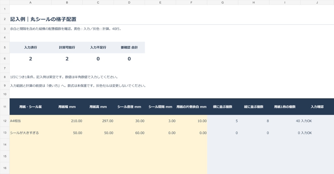Click description text 余白と間隔を含めた縦横の配置個数を確認

[41, 29]
